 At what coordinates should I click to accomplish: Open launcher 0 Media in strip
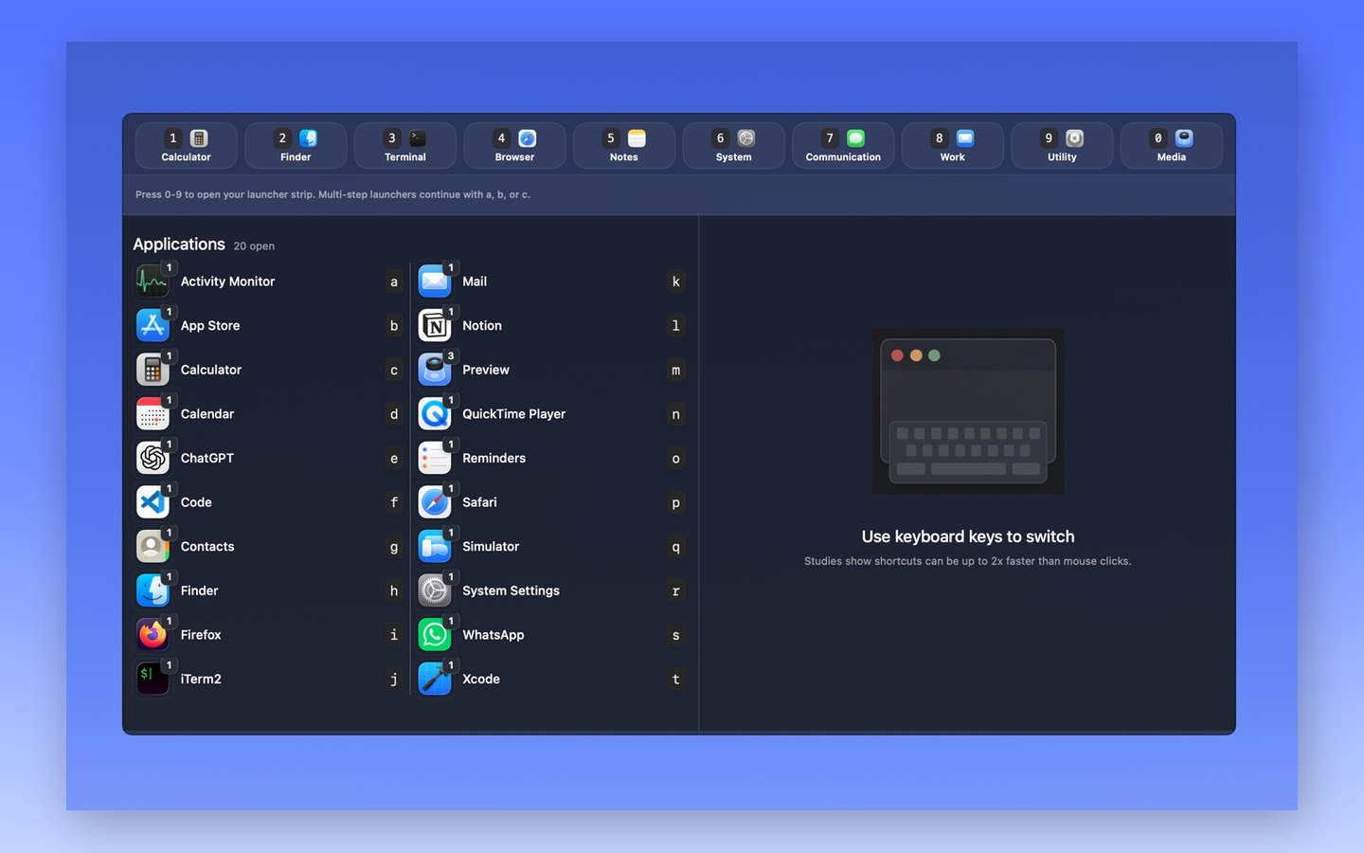(x=1172, y=146)
